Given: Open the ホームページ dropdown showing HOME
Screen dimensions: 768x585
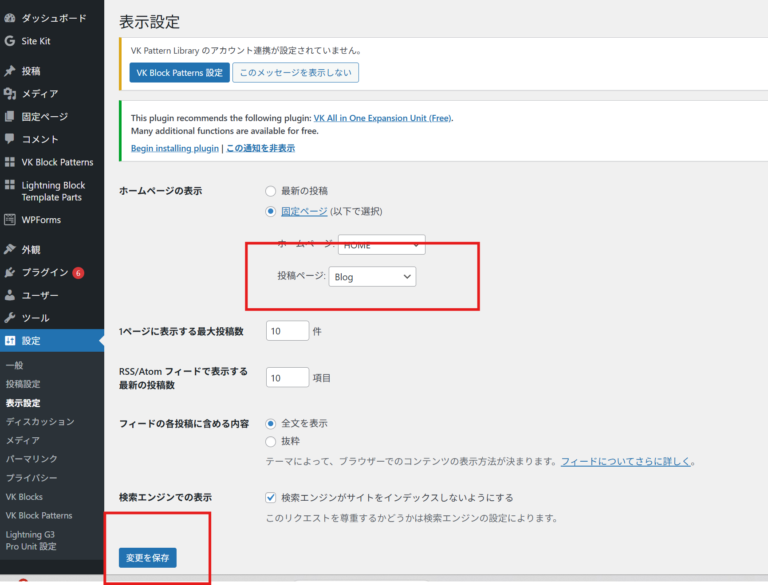Looking at the screenshot, I should tap(382, 245).
